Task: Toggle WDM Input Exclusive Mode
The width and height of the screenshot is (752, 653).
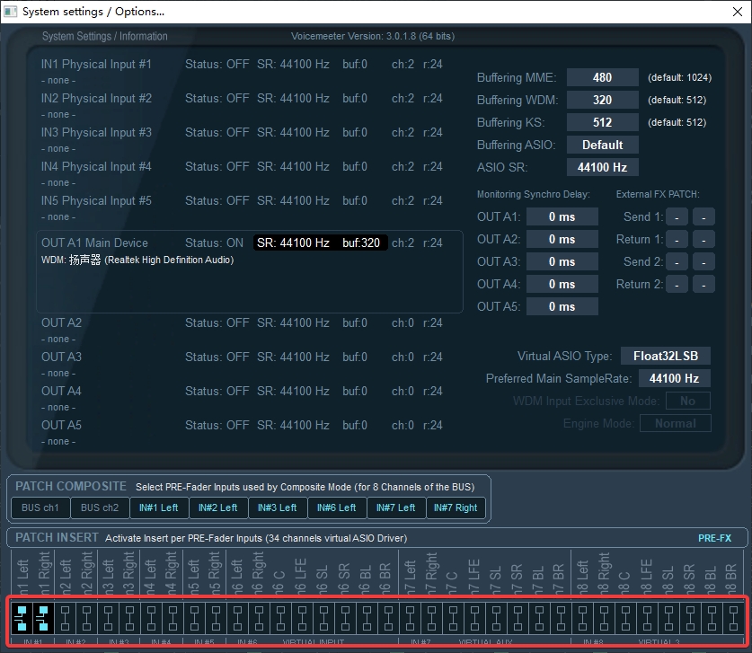Action: (687, 401)
